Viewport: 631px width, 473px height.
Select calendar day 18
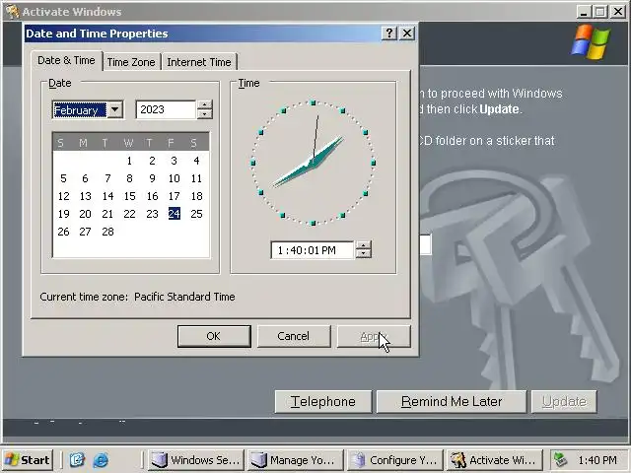196,196
